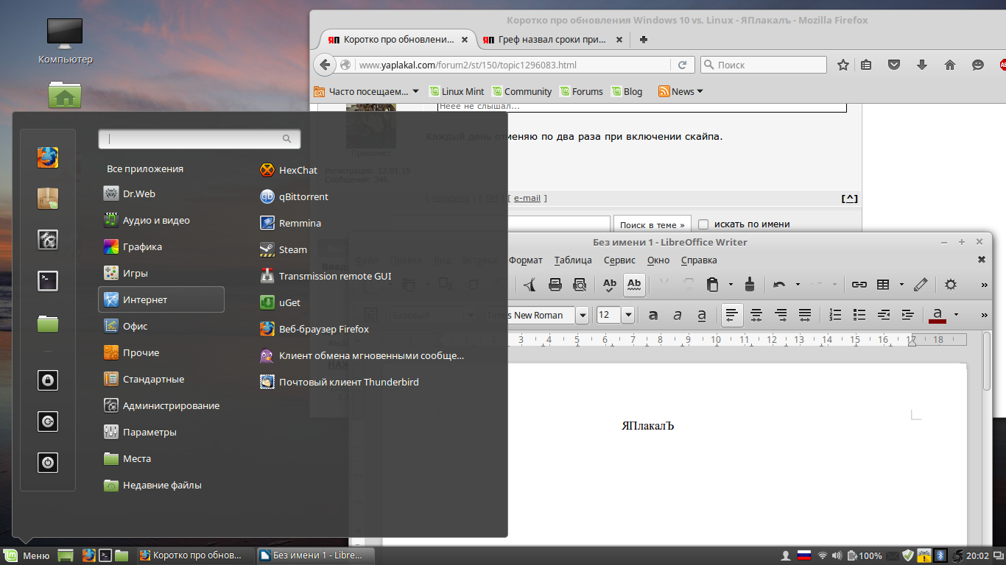The width and height of the screenshot is (1006, 565).
Task: Select the Администрирование menu category
Action: coord(161,405)
